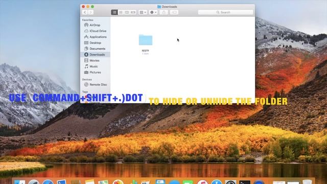The height and width of the screenshot is (184, 327).
Task: Open the Action gear menu
Action: (x=153, y=12)
